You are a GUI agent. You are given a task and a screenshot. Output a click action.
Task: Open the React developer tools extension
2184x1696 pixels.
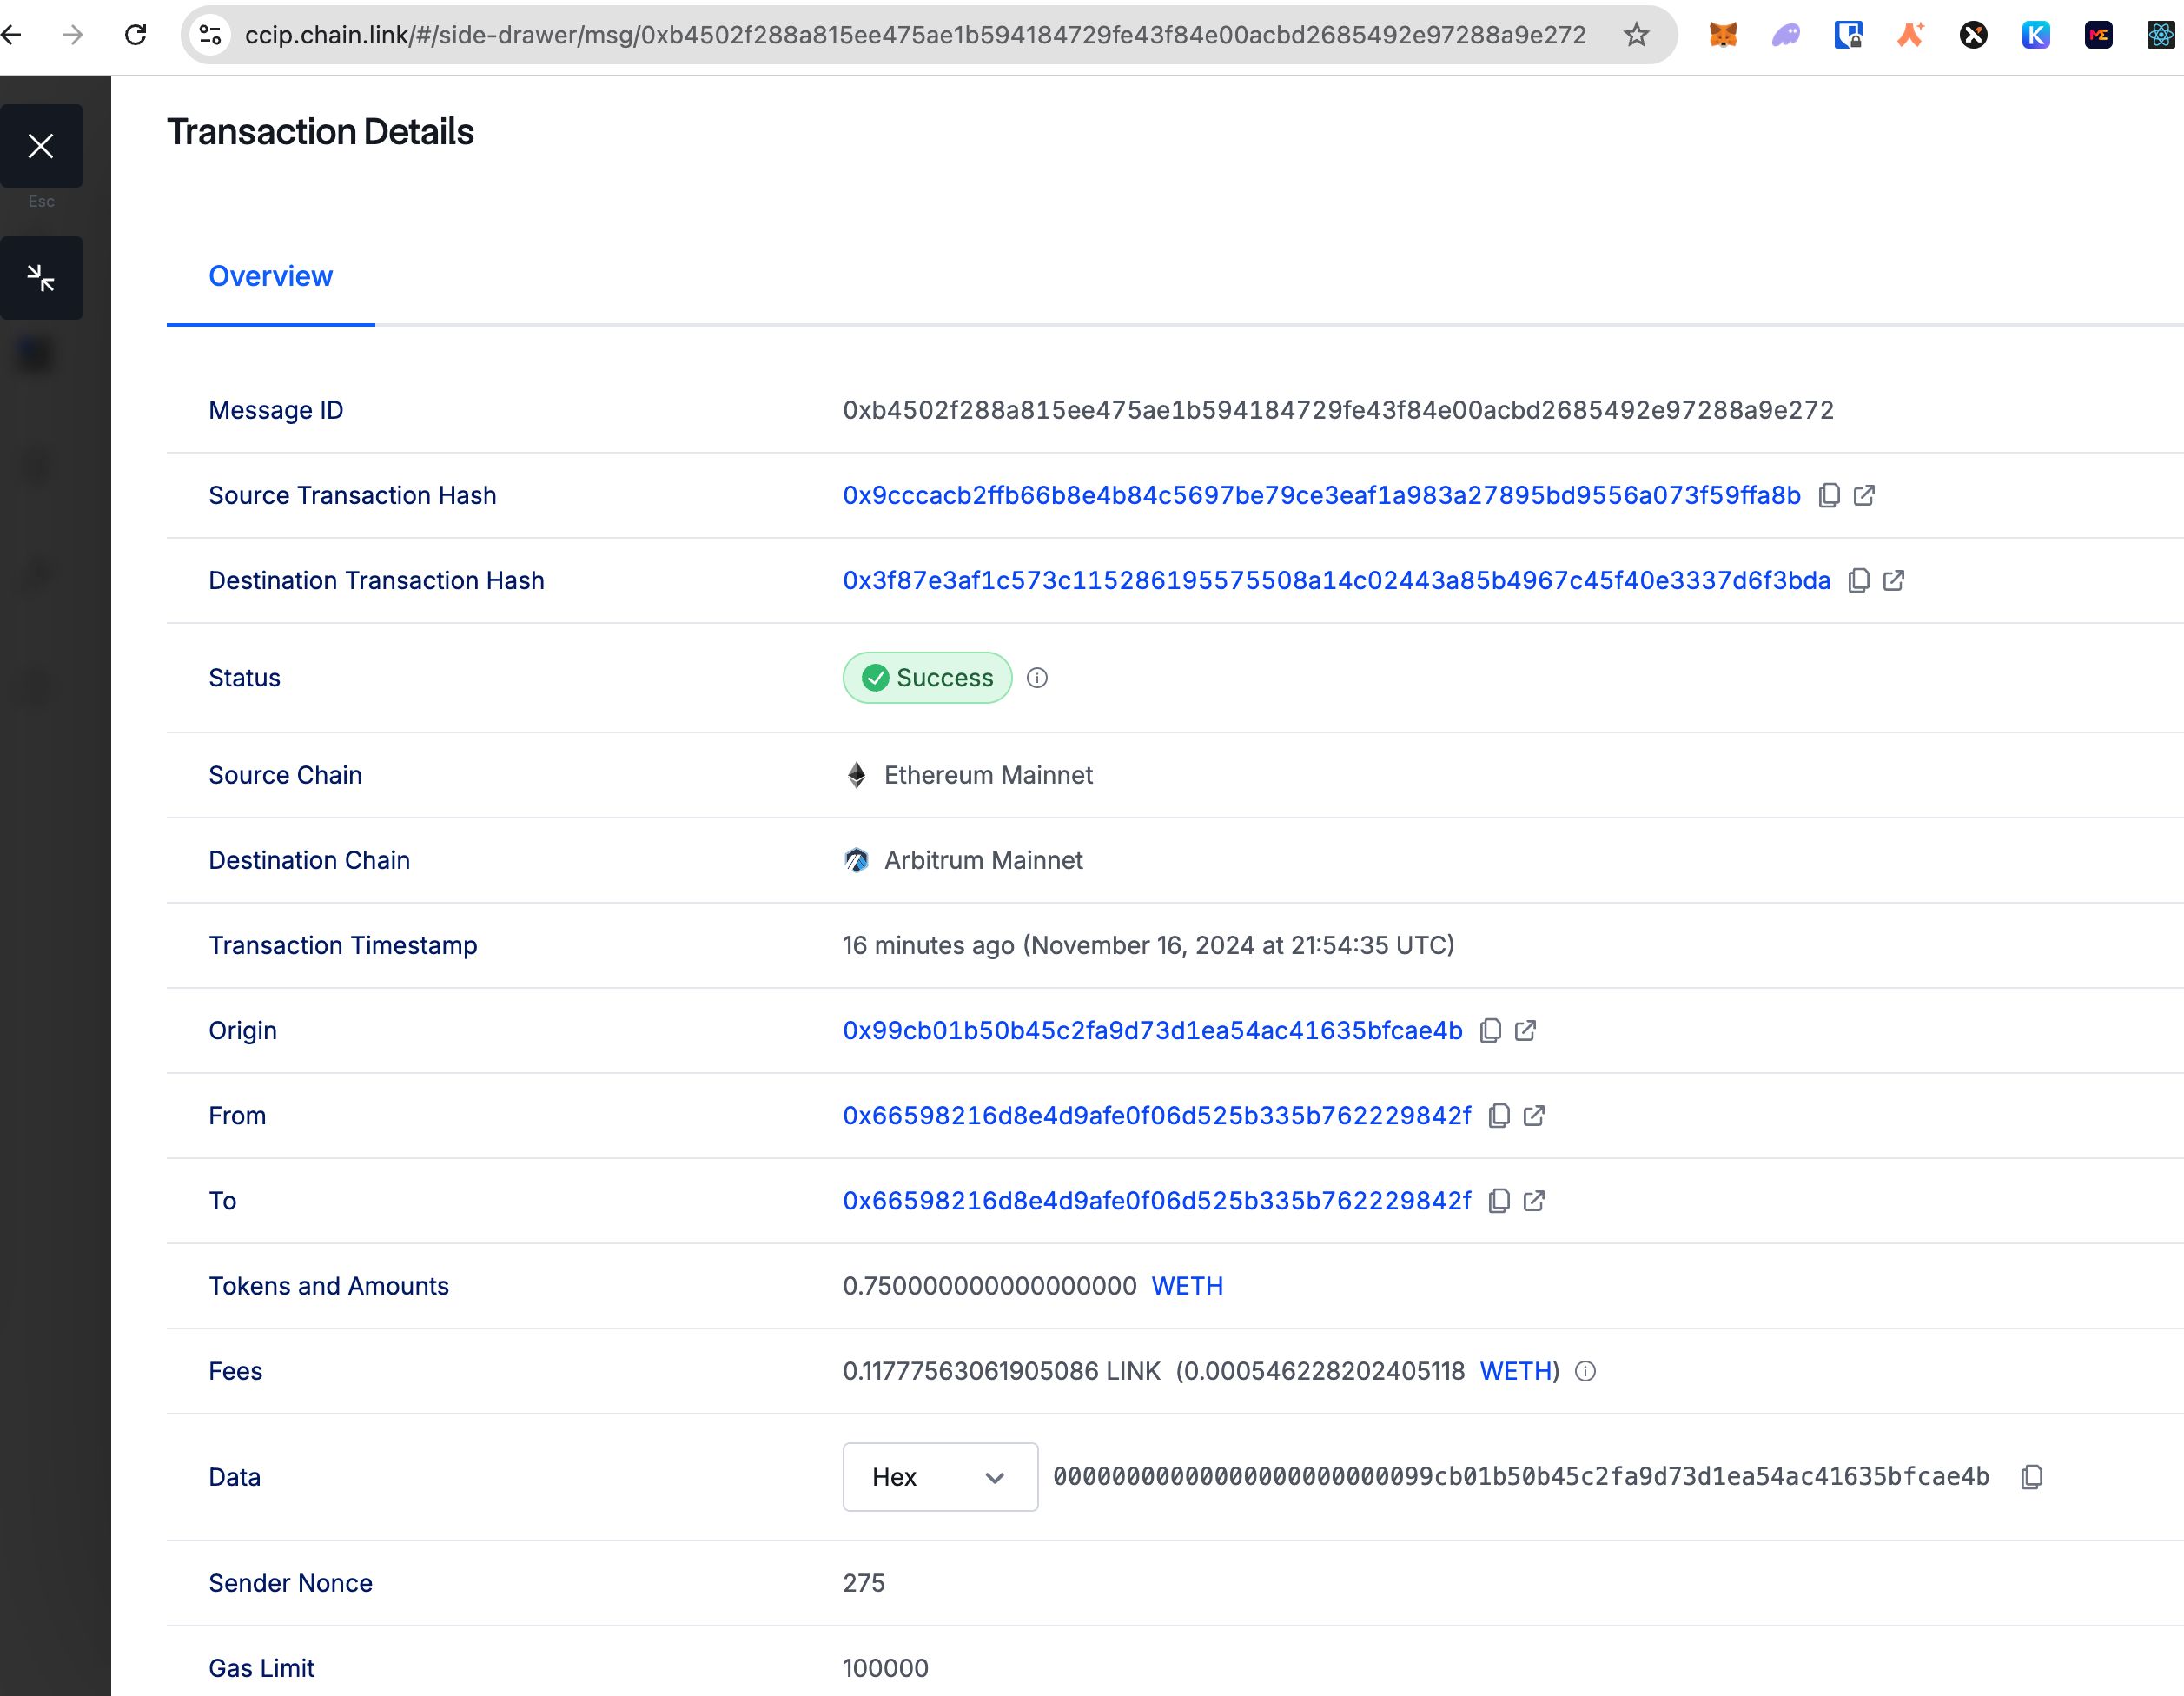[2161, 35]
